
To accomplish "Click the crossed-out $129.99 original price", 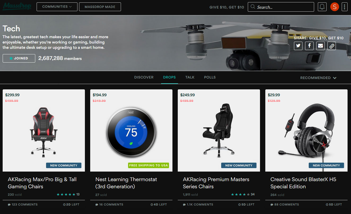I will [x=274, y=101].
